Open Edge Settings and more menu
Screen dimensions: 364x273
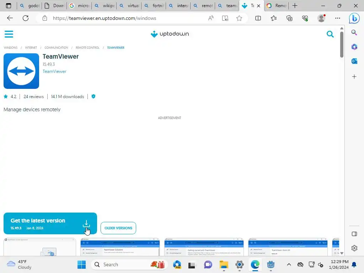pyautogui.click(x=338, y=18)
